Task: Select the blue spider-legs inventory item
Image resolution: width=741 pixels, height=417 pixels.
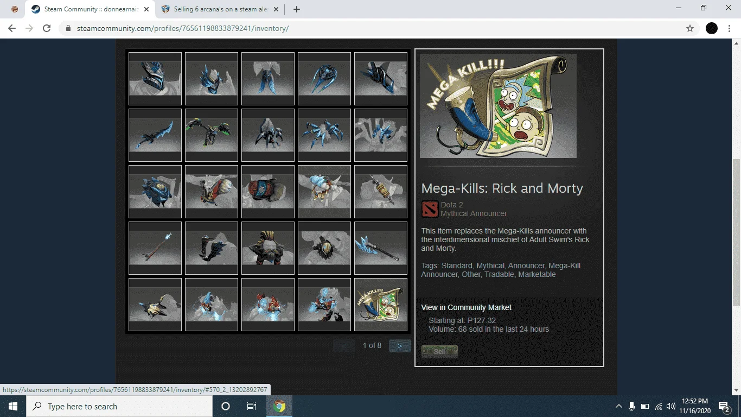Action: (324, 135)
